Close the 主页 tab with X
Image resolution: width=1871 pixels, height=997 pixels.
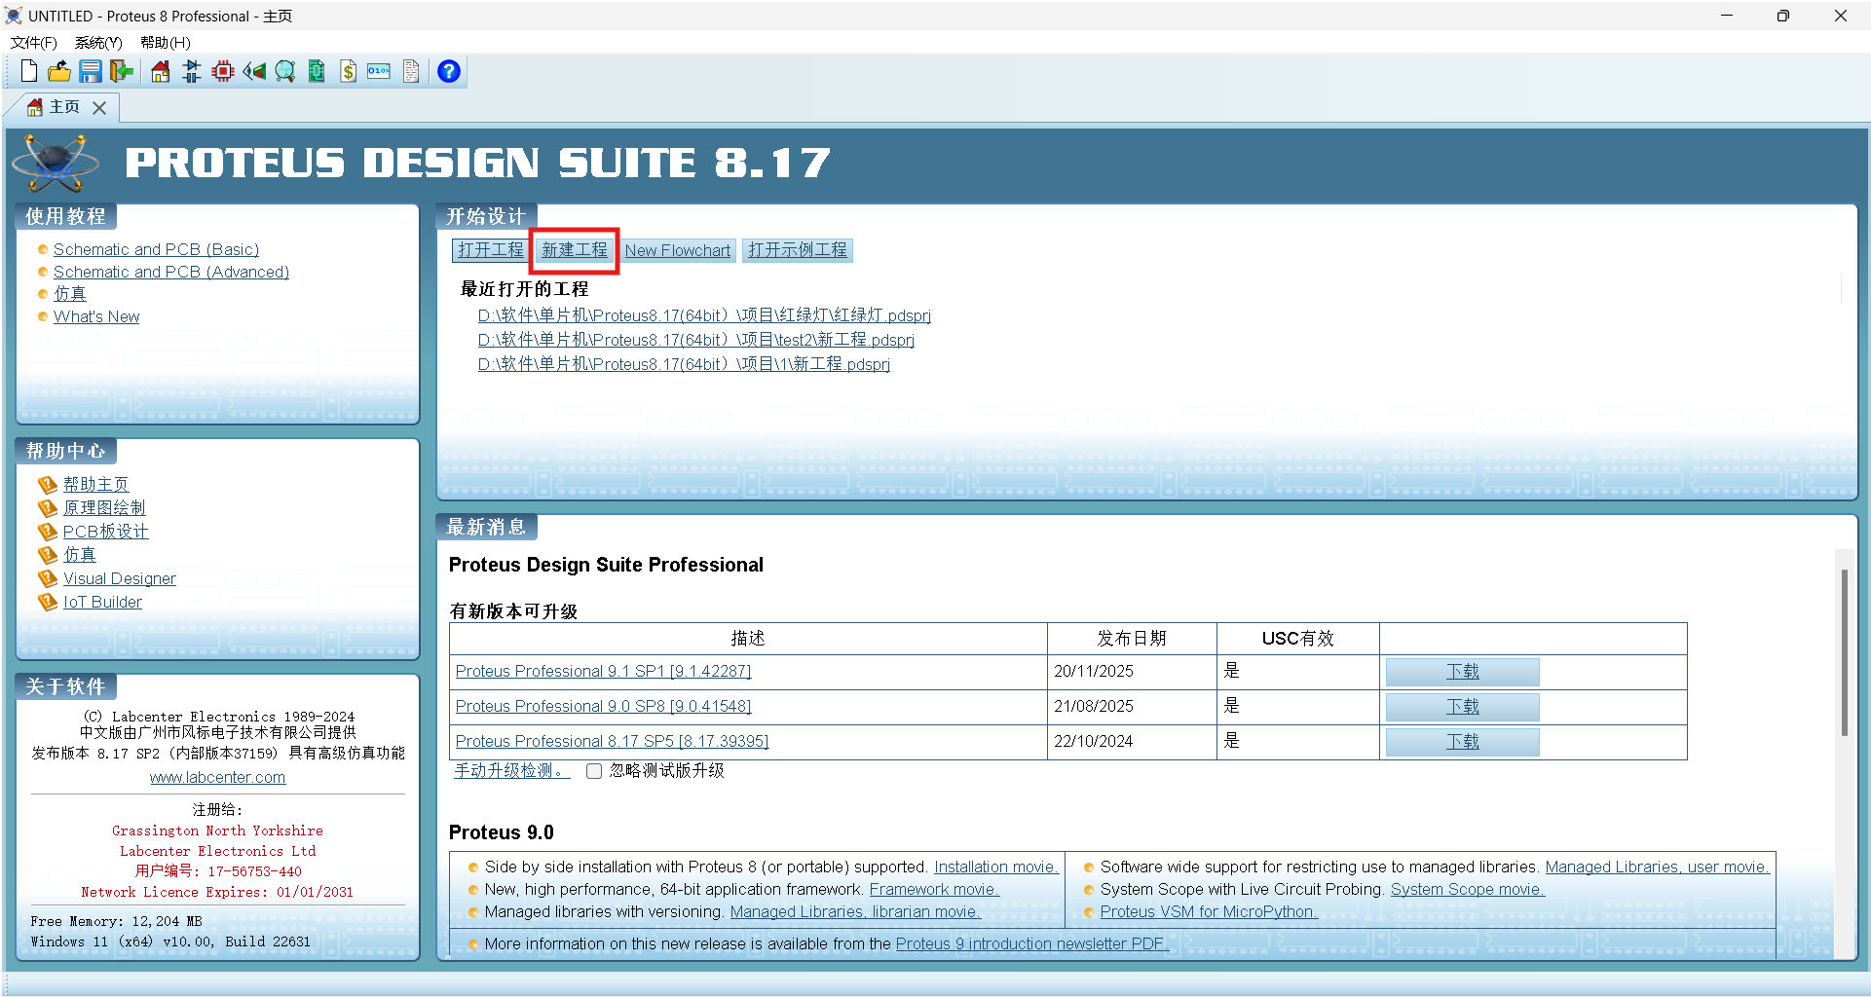pos(99,108)
